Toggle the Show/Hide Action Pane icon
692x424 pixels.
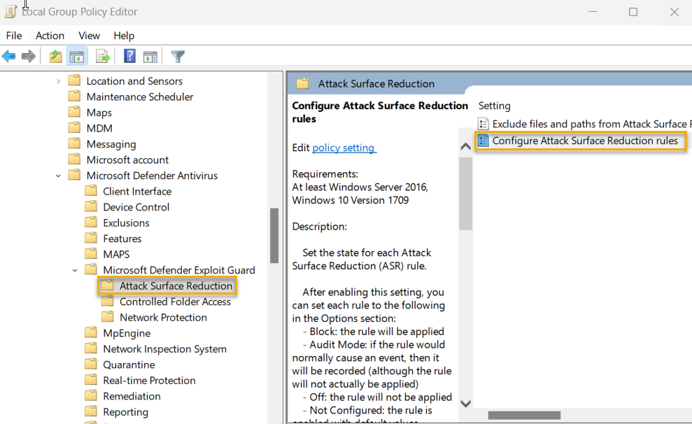click(150, 56)
